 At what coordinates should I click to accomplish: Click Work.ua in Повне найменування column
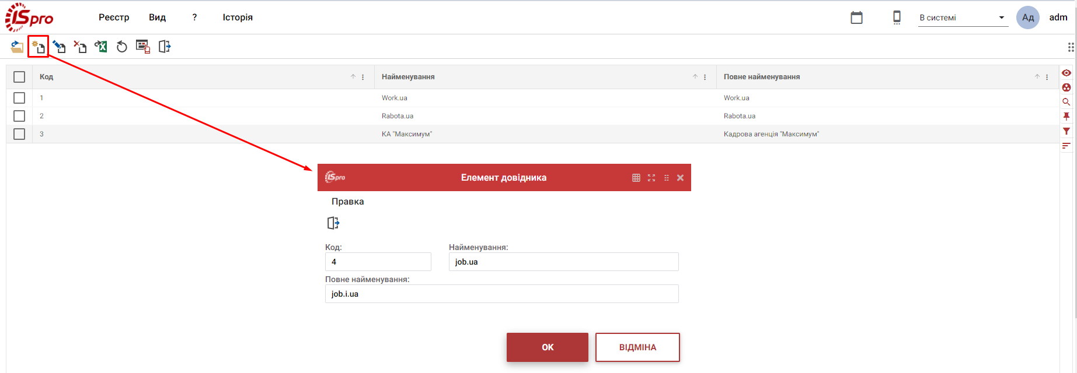point(737,98)
